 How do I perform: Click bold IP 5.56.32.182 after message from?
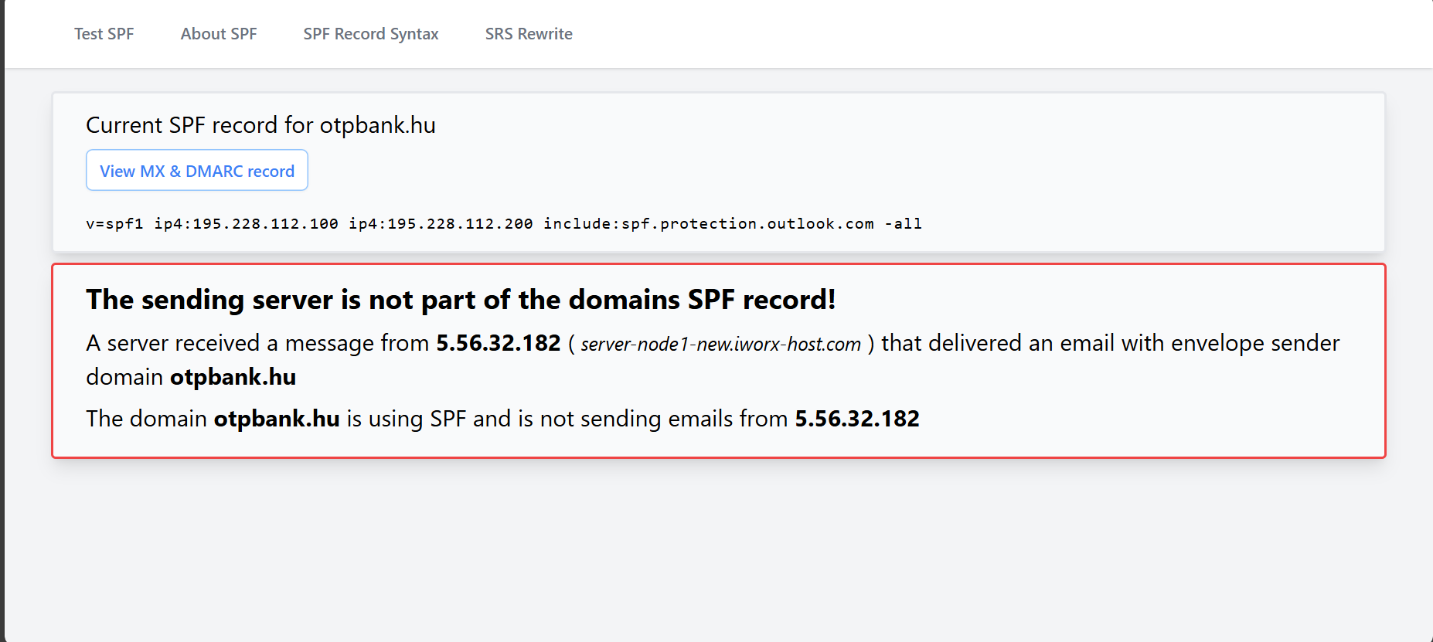(x=499, y=343)
